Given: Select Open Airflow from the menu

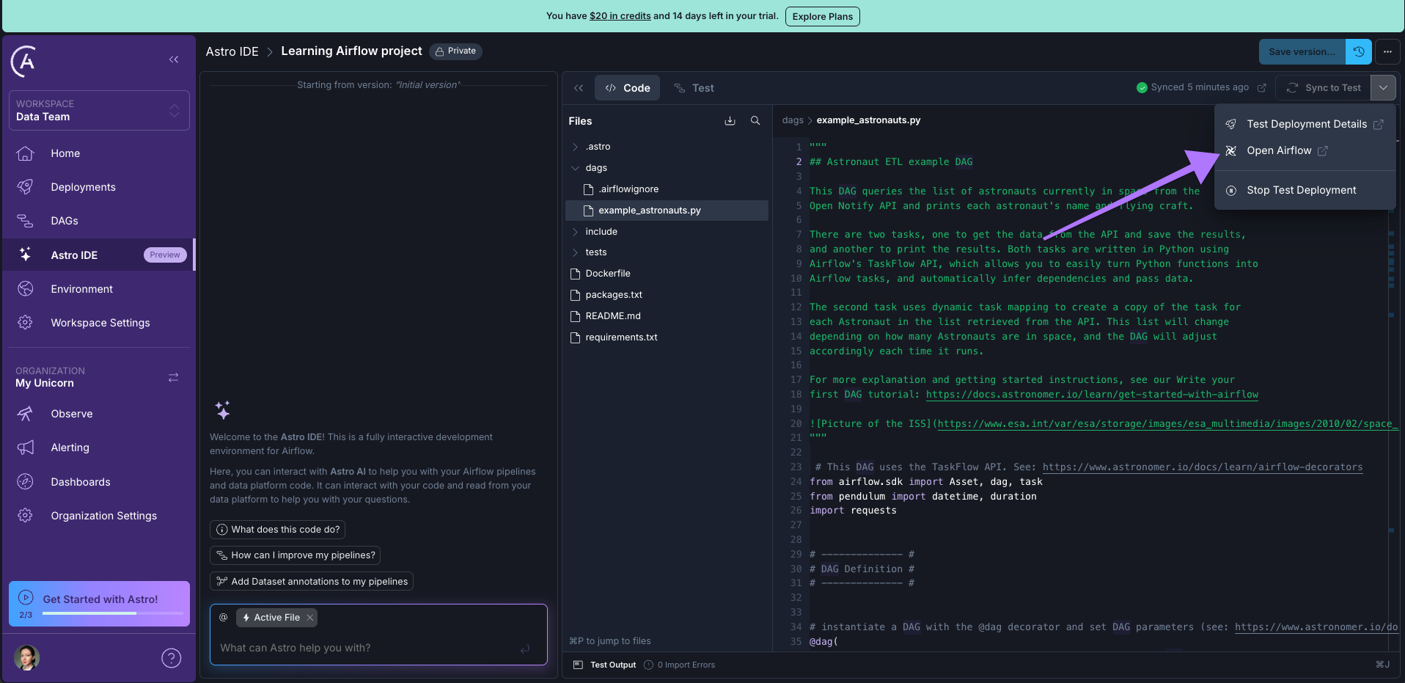Looking at the screenshot, I should click(1280, 150).
